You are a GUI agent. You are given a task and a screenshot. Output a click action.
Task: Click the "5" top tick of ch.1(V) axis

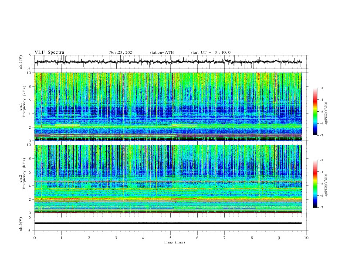[30, 55]
